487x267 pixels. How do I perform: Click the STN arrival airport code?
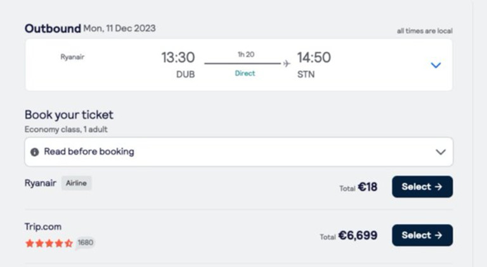pyautogui.click(x=306, y=74)
